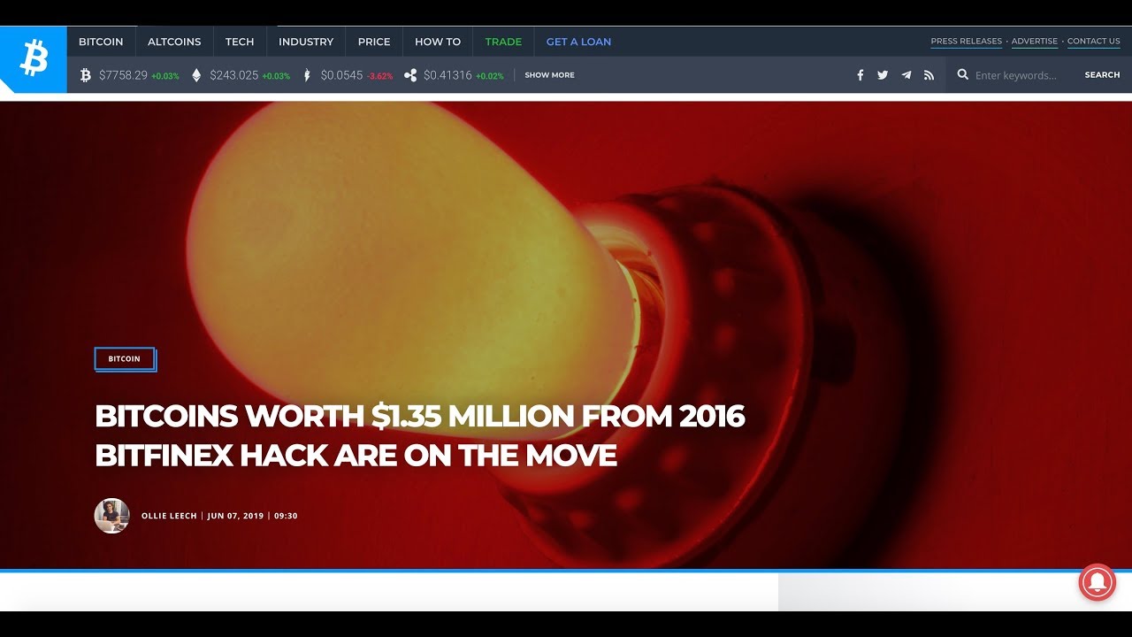Open the Facebook social icon

(860, 75)
